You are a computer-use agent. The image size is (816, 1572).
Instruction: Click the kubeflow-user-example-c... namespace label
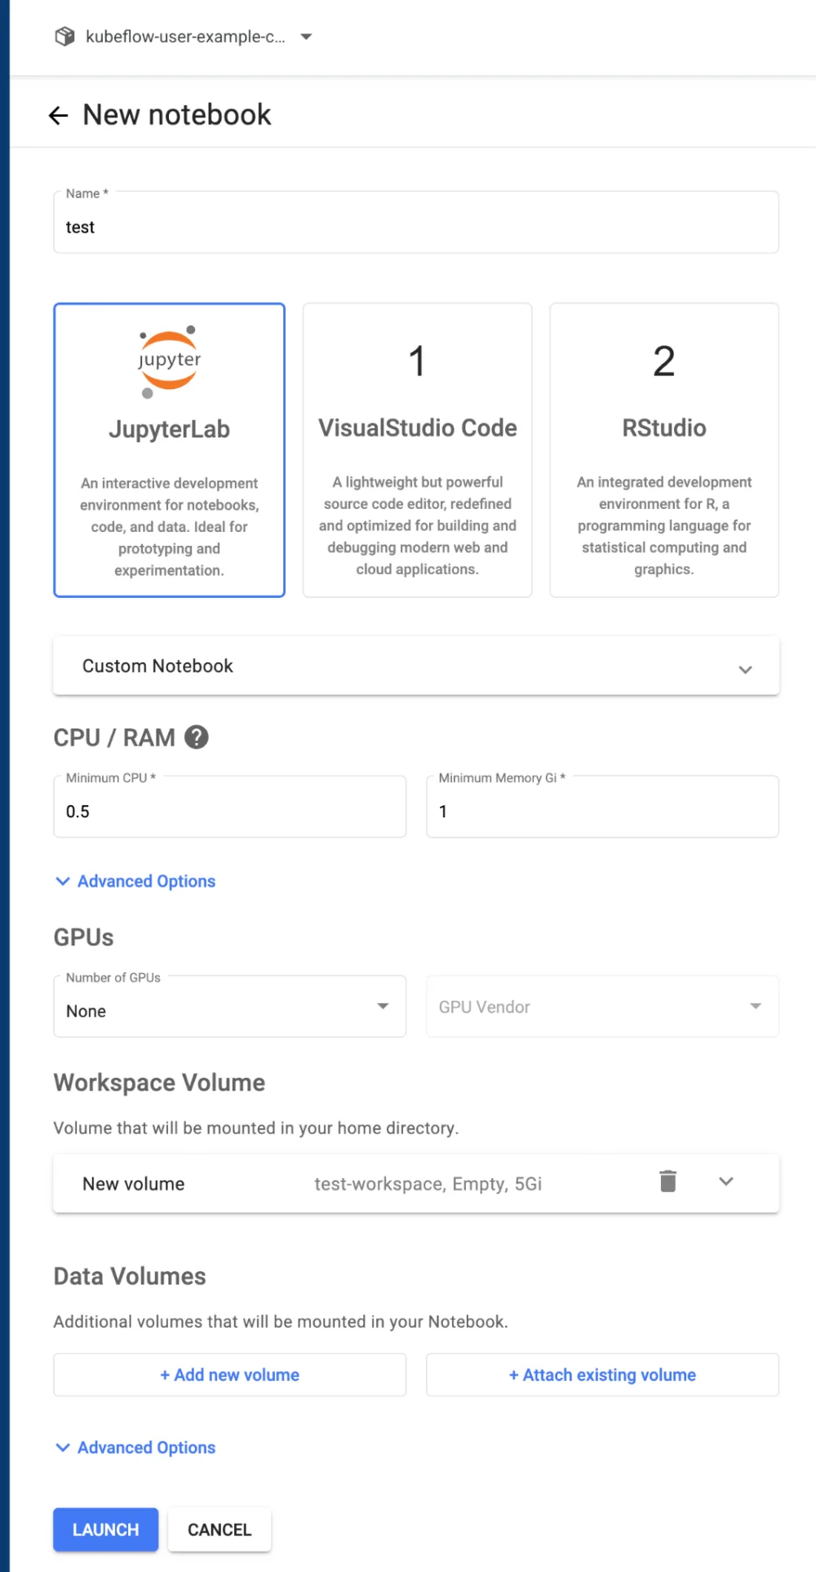(x=185, y=37)
